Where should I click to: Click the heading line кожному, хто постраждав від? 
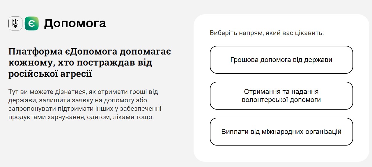tap(80, 63)
